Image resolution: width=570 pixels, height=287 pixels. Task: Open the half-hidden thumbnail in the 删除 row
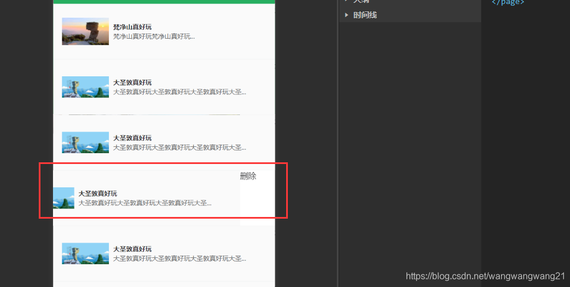tap(64, 198)
